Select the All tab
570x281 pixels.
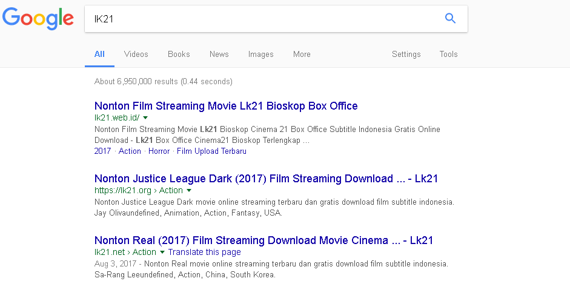click(x=99, y=54)
